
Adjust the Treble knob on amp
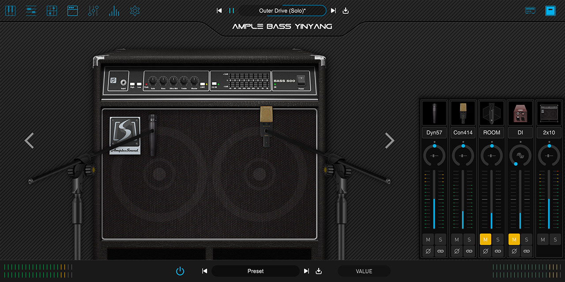(184, 81)
